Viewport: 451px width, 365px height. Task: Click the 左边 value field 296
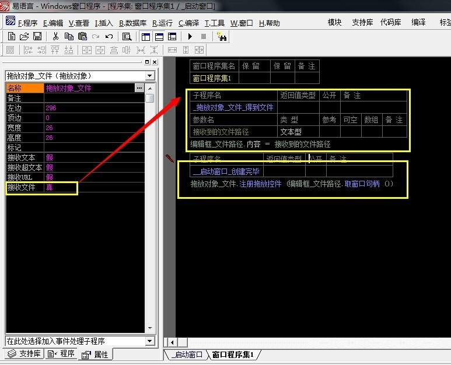tap(93, 108)
